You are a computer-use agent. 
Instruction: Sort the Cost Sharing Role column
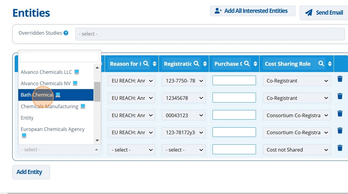point(330,64)
